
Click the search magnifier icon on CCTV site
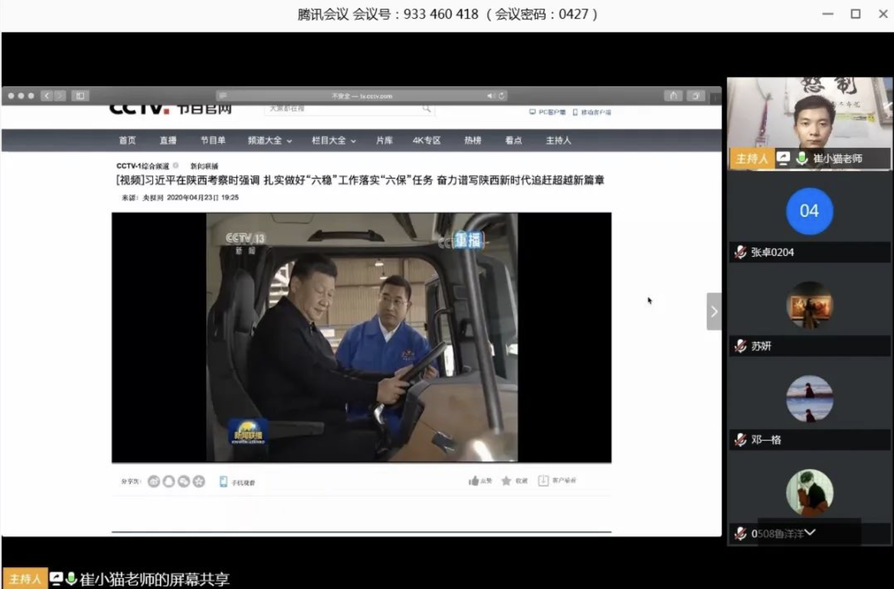[426, 108]
